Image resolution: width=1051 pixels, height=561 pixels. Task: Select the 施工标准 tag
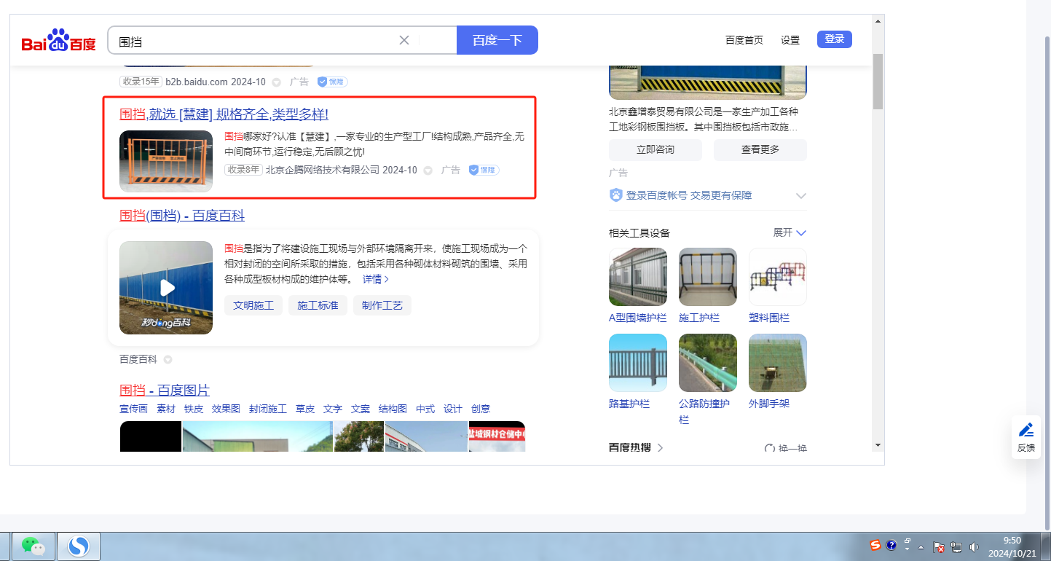point(318,305)
